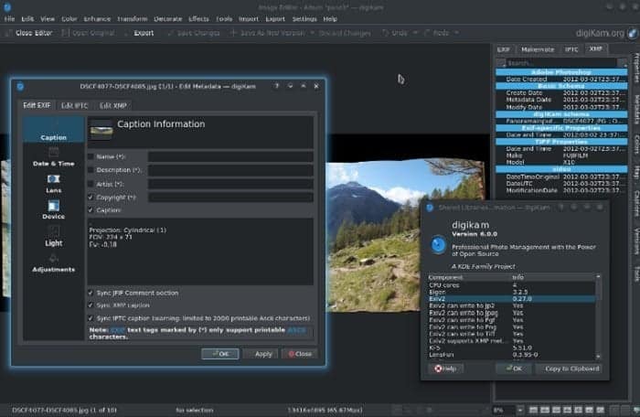Open the Metadata vertical sidebar tab
This screenshot has height=417, width=640.
coord(636,109)
